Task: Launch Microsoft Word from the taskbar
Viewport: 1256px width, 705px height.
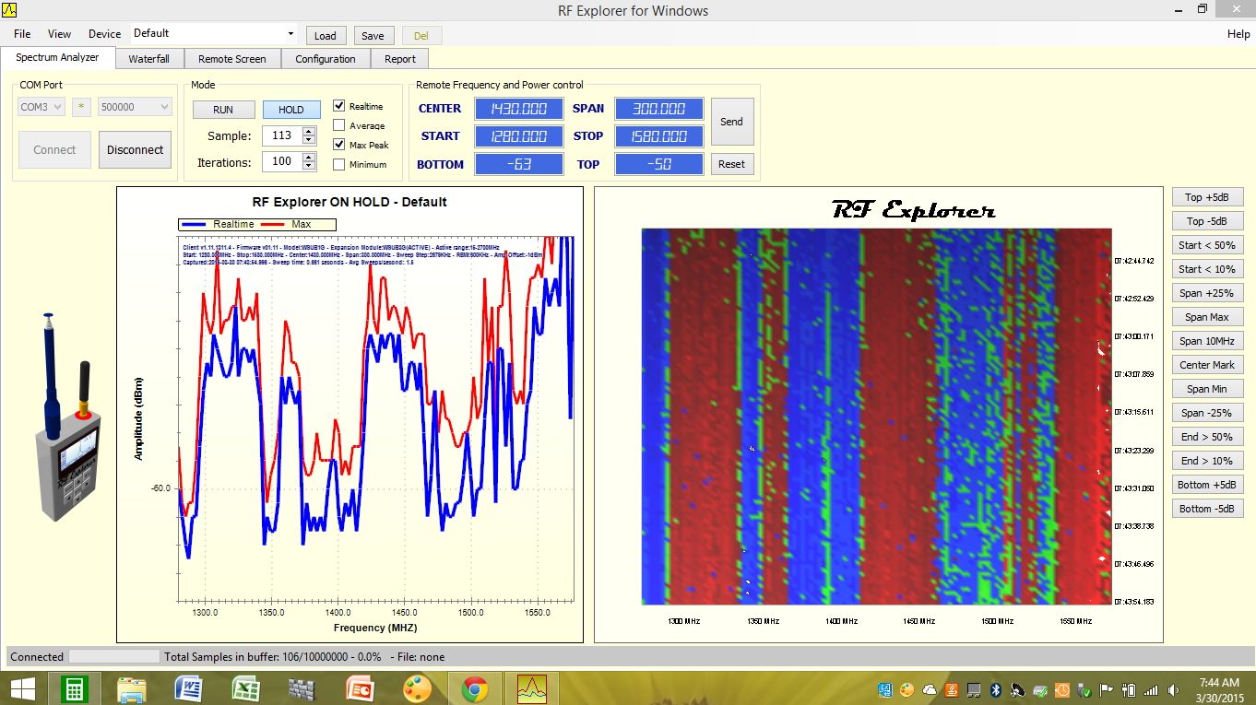Action: click(188, 688)
